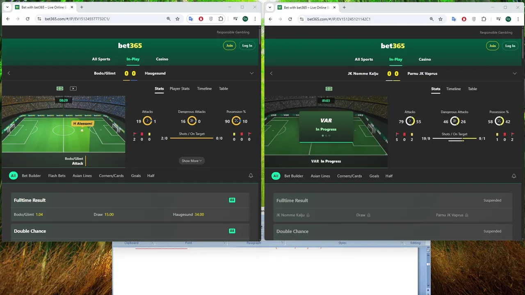Click address bar URL in left browser window

[77, 19]
